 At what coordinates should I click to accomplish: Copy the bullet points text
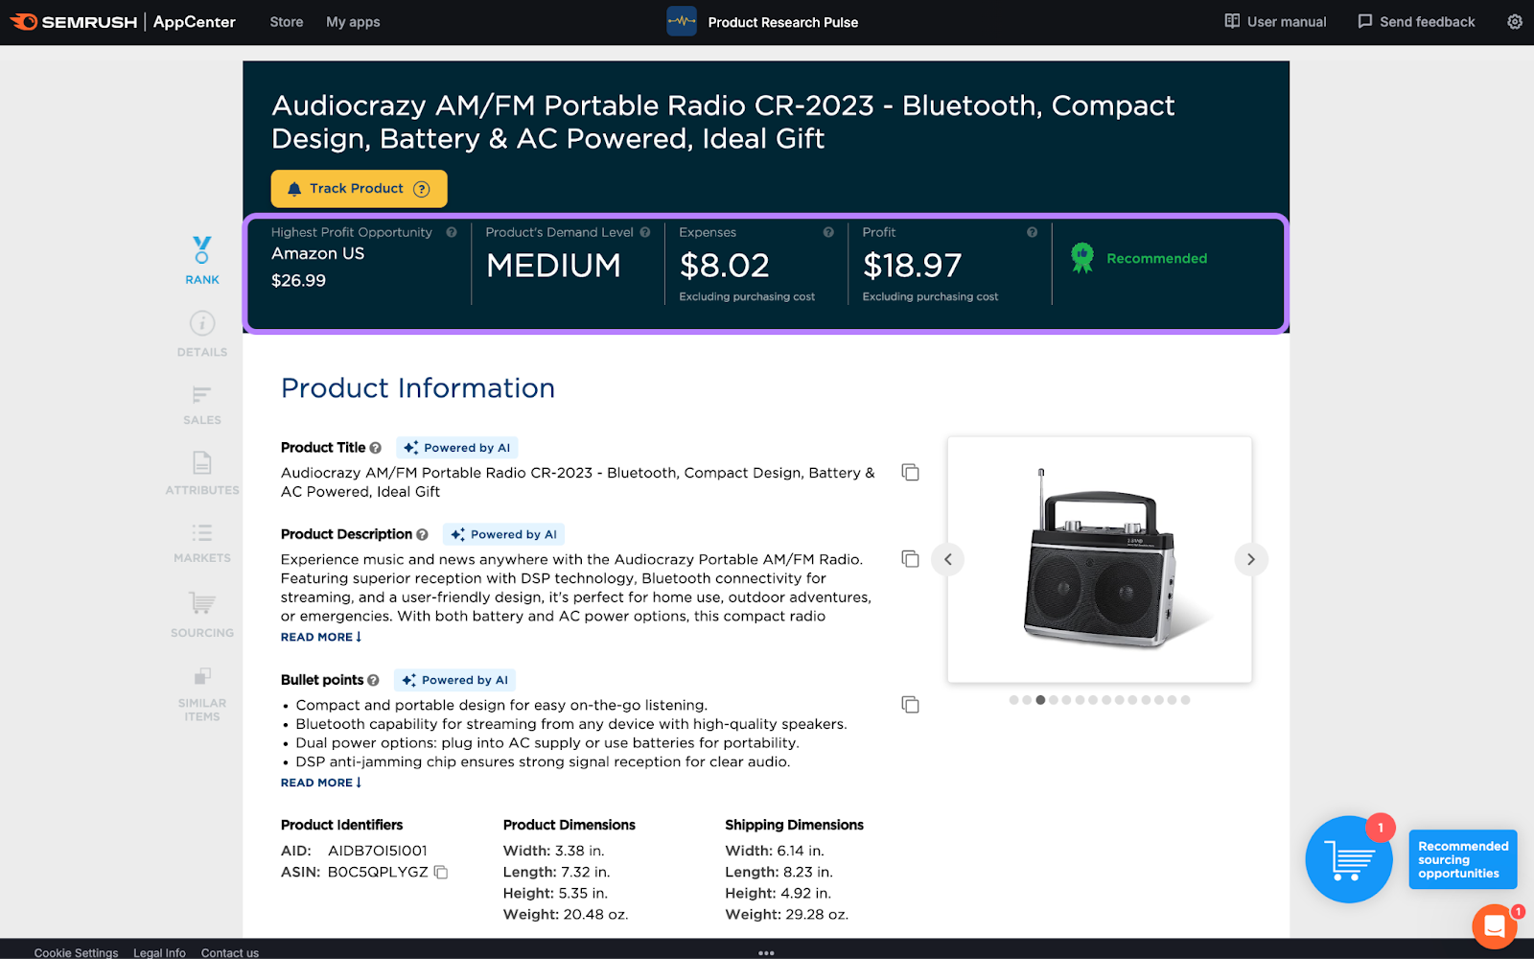pyautogui.click(x=910, y=705)
